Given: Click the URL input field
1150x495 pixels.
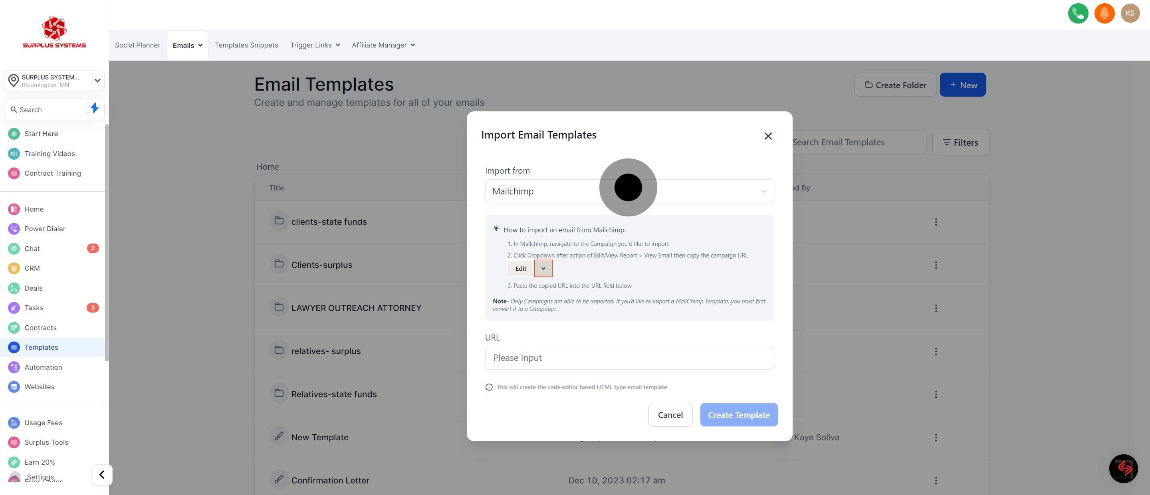Looking at the screenshot, I should [629, 358].
